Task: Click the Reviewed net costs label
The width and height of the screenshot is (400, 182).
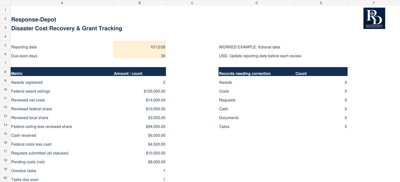Action: tap(28, 100)
